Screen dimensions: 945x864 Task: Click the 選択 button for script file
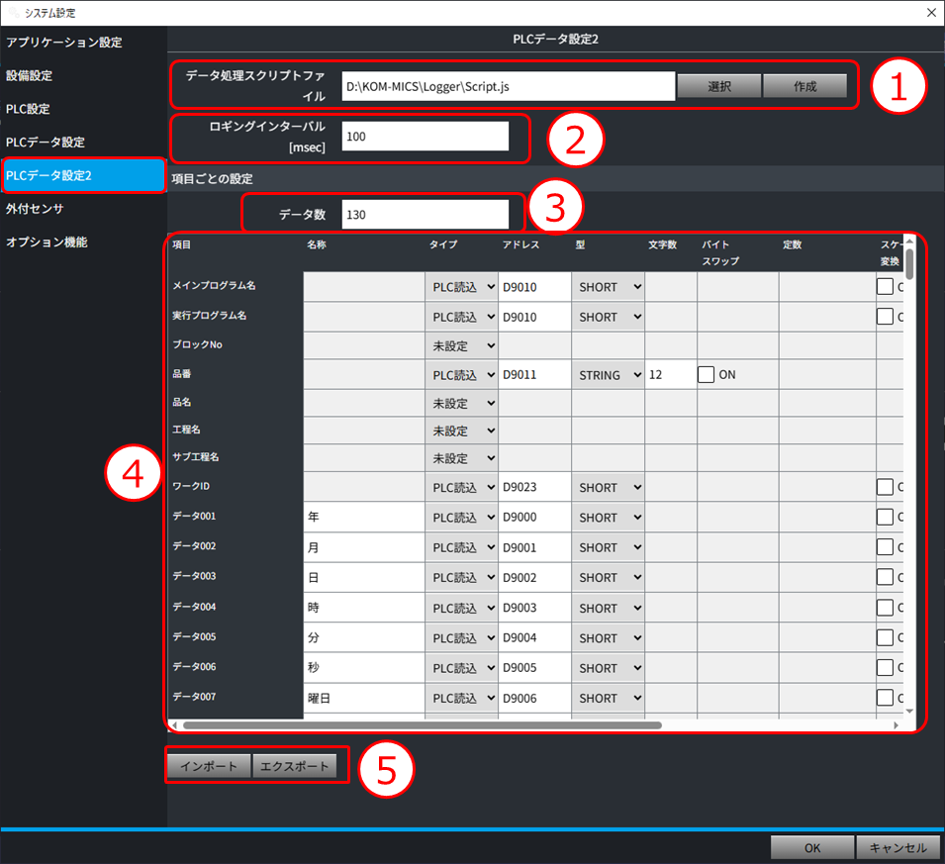point(718,86)
